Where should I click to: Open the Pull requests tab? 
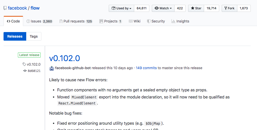click(76, 21)
